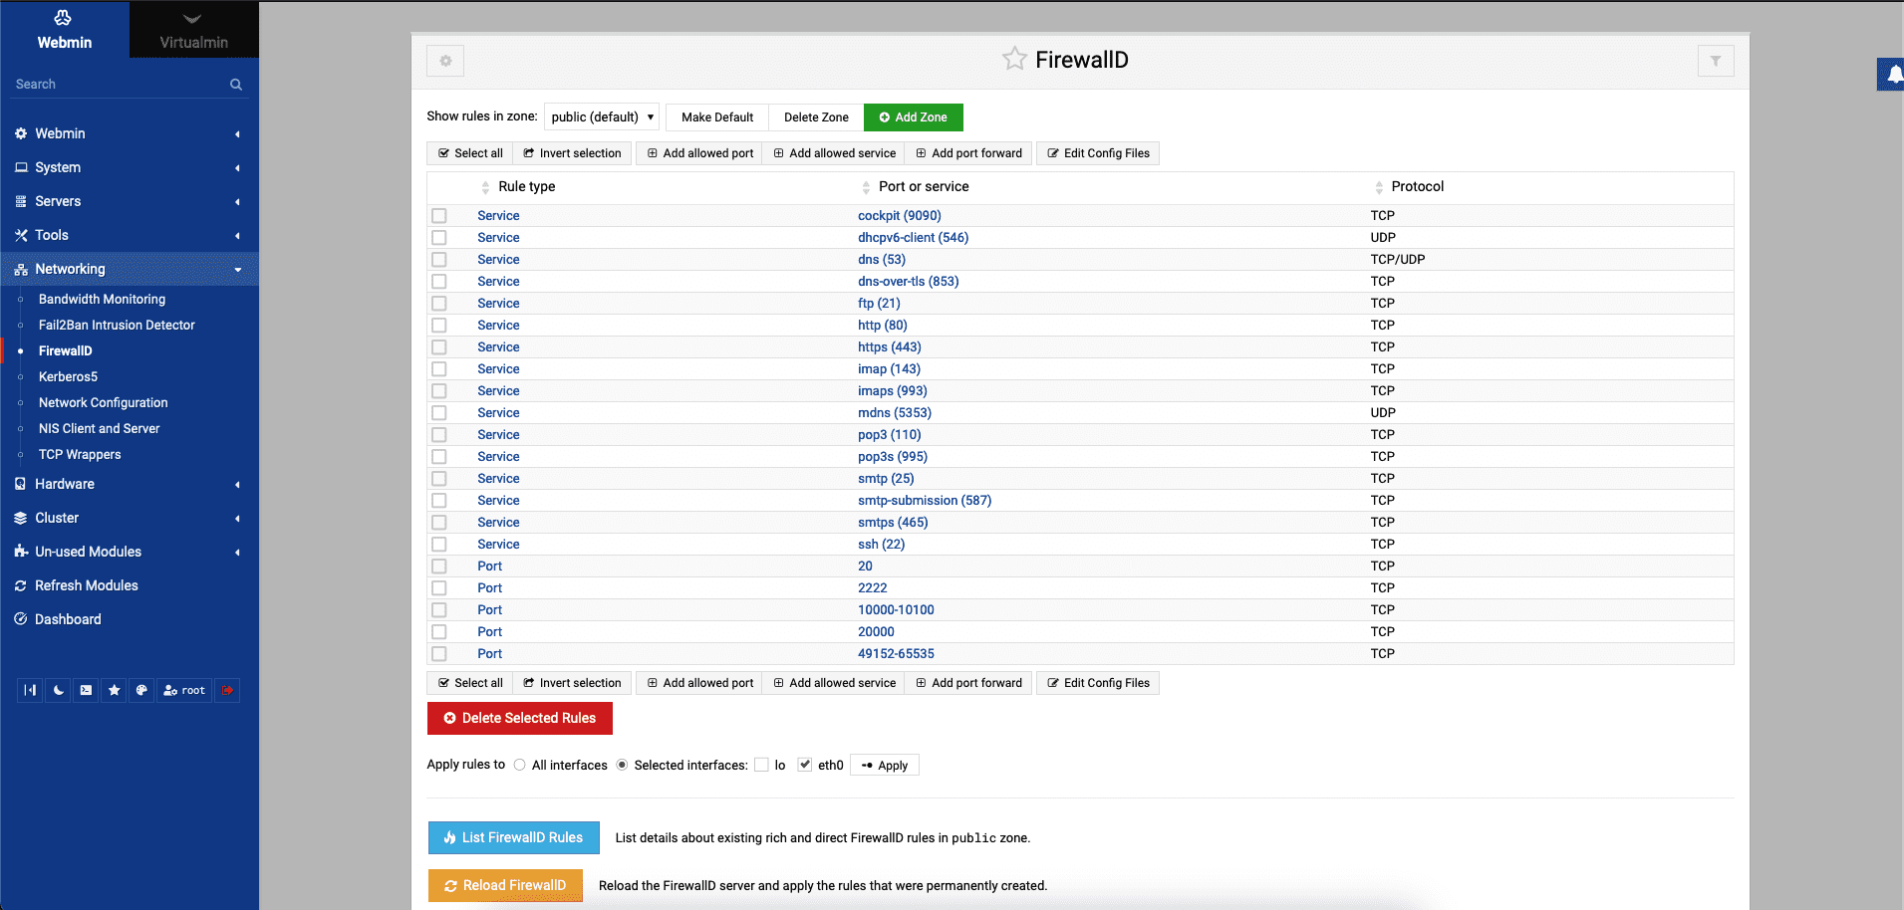Open the cockpit (9090) service link
The height and width of the screenshot is (910, 1904).
point(899,215)
